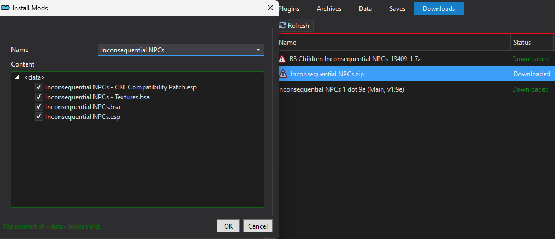This screenshot has height=239, width=555.
Task: Click Downloaded status of RS Children archive
Action: tap(530, 59)
